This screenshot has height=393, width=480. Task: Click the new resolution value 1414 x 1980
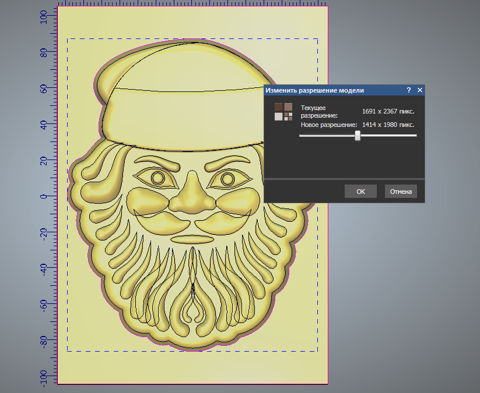click(388, 125)
